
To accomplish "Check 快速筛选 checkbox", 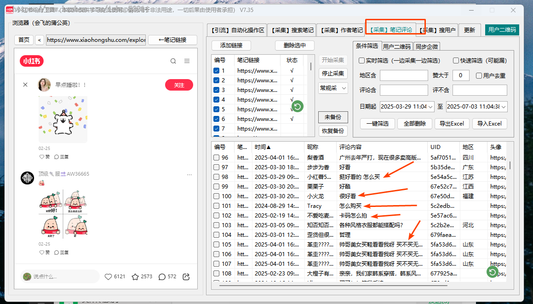I will coord(456,61).
